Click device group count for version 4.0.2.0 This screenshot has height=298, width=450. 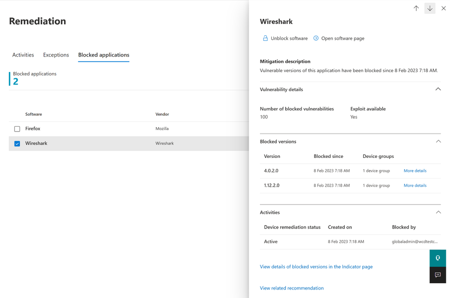point(376,171)
